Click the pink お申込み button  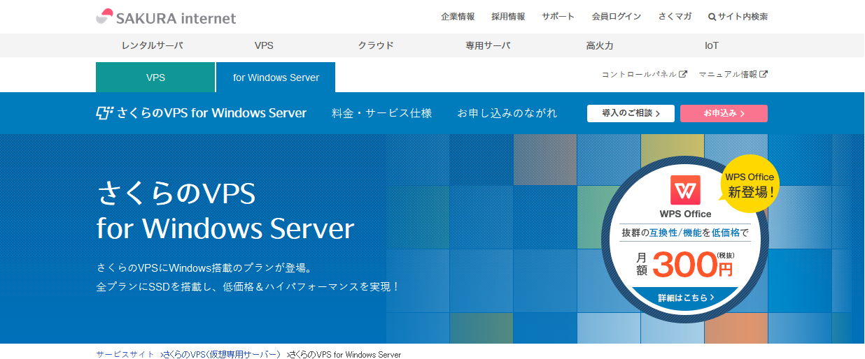point(724,113)
